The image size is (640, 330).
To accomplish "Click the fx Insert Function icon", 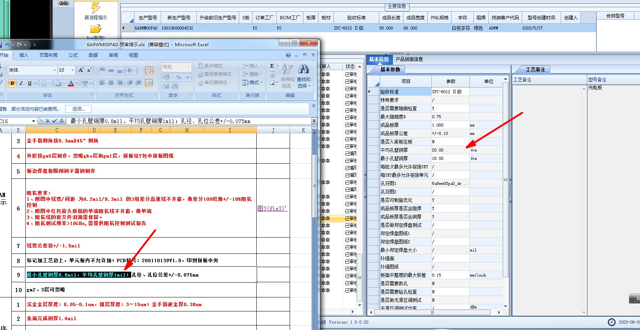I will click(x=62, y=121).
